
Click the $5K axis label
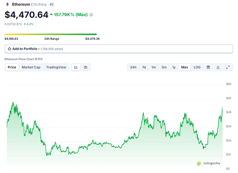pyautogui.click(x=229, y=98)
